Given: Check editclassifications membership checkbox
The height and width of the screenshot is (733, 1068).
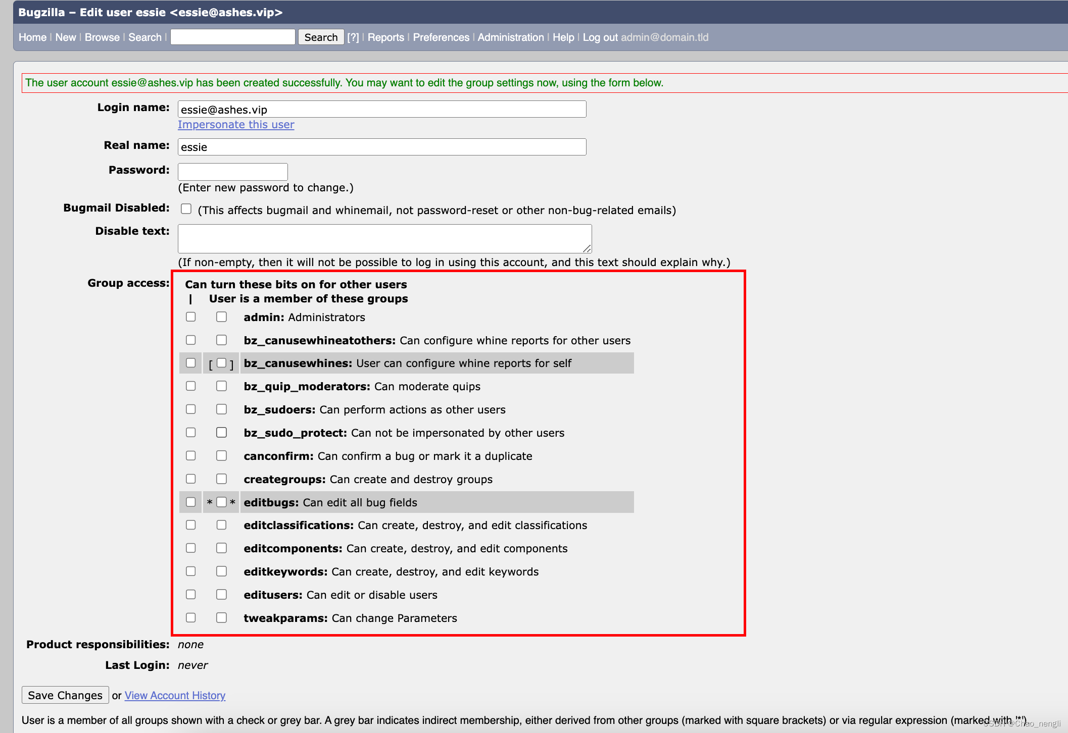Looking at the screenshot, I should (x=222, y=525).
